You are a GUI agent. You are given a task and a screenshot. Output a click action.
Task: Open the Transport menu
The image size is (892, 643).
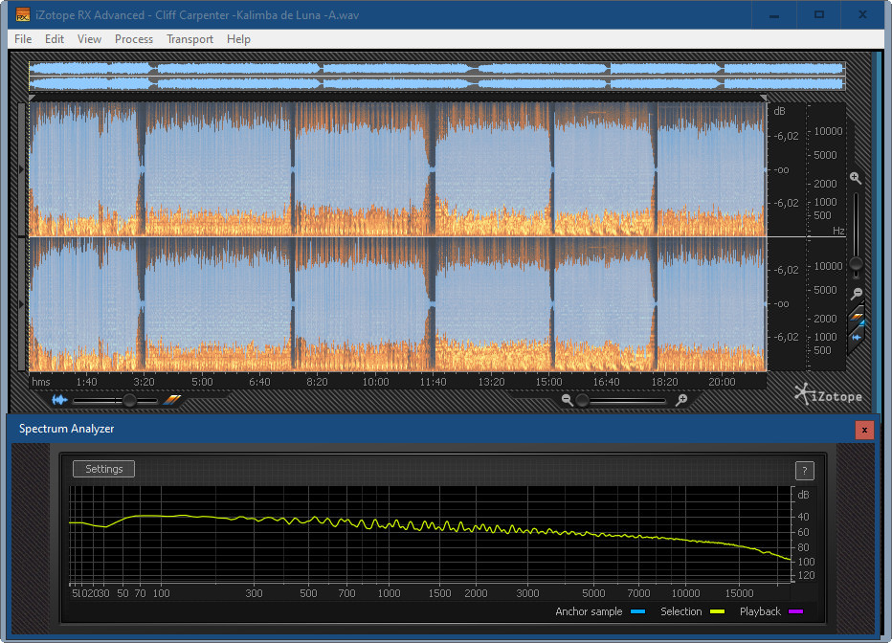[x=190, y=39]
